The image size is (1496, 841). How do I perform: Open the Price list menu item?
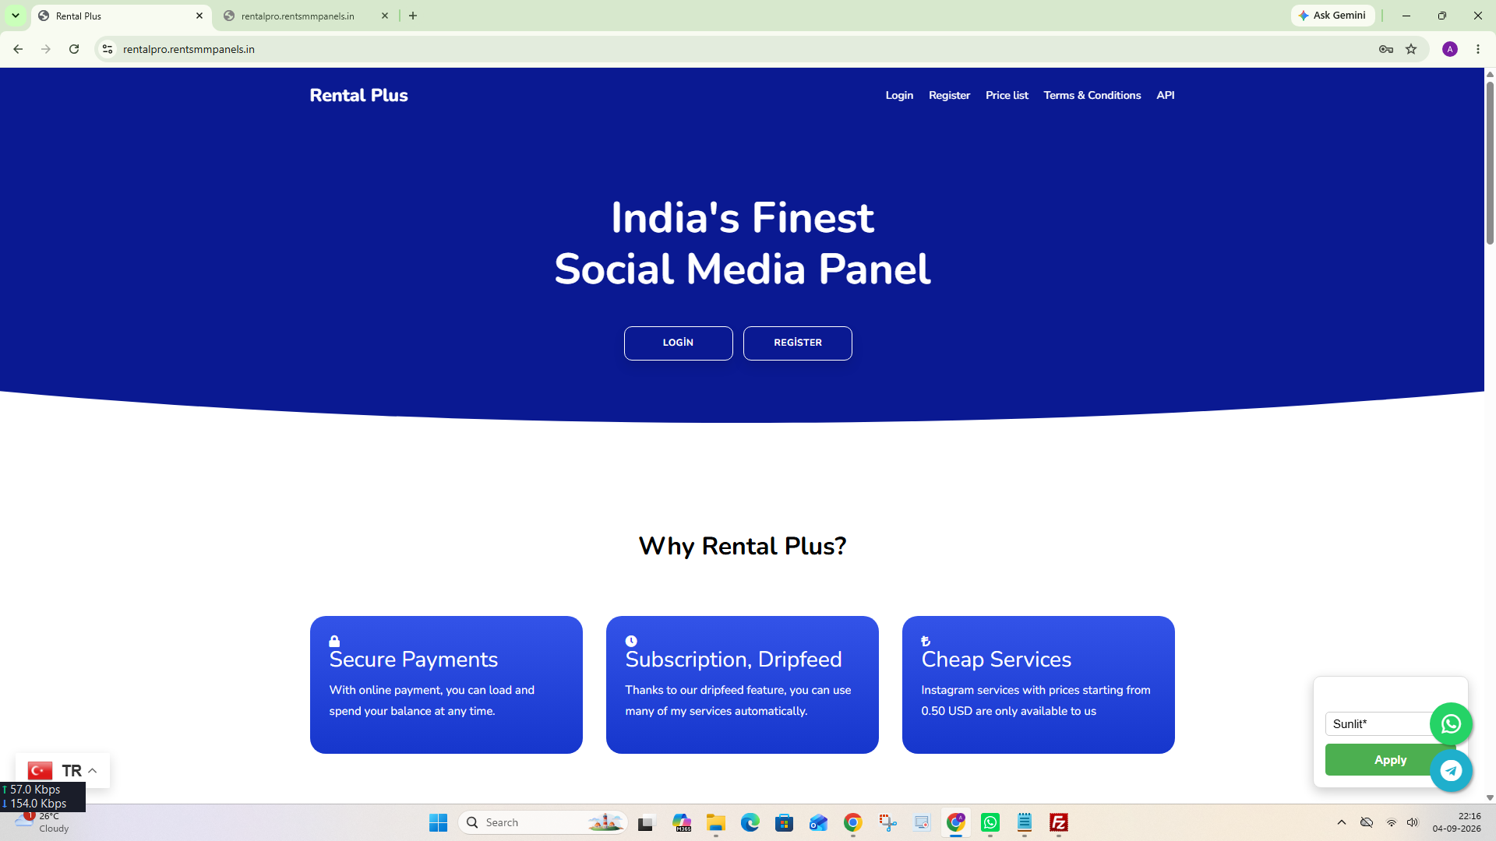pos(1007,95)
